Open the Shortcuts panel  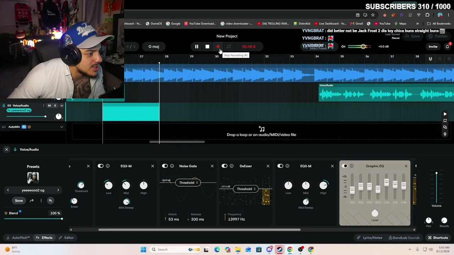click(438, 238)
